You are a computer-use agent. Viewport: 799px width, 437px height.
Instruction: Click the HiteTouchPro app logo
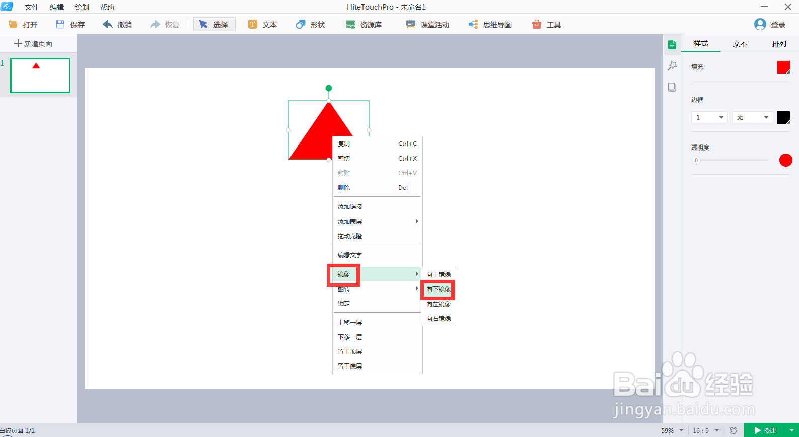[7, 7]
